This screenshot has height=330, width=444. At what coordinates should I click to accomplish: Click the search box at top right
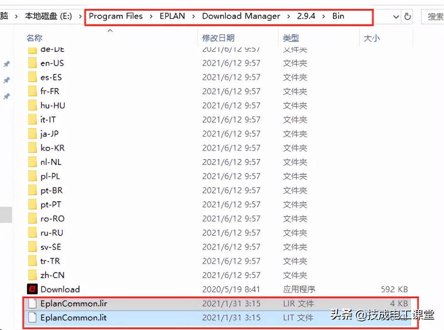pyautogui.click(x=433, y=16)
